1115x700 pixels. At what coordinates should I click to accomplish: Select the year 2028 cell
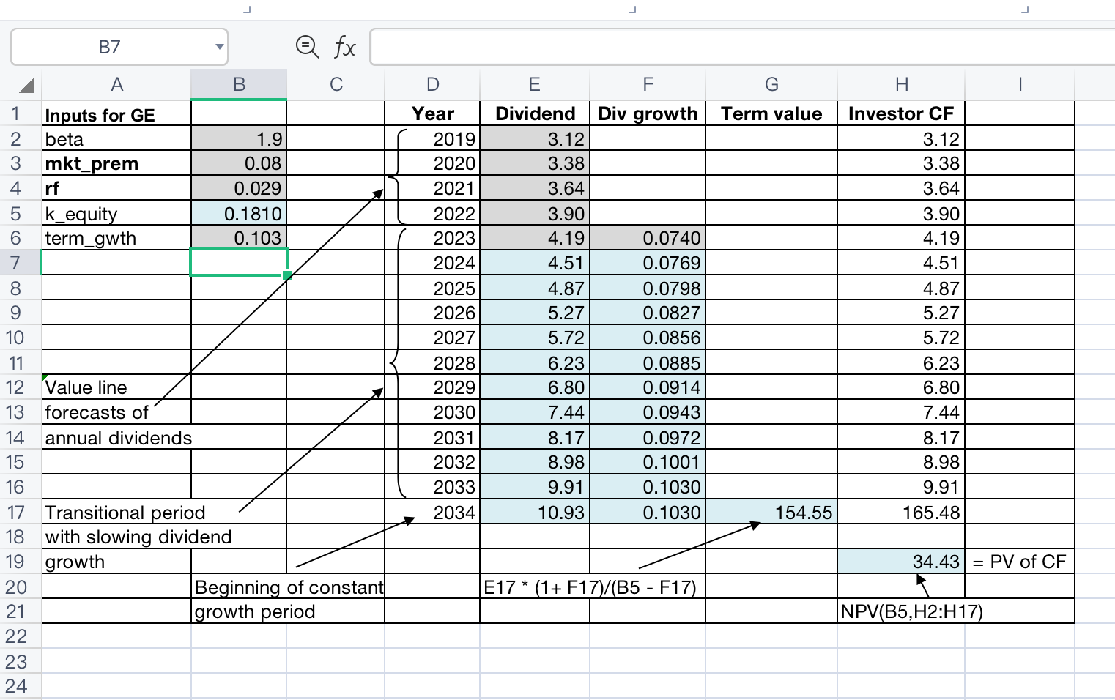pos(432,362)
